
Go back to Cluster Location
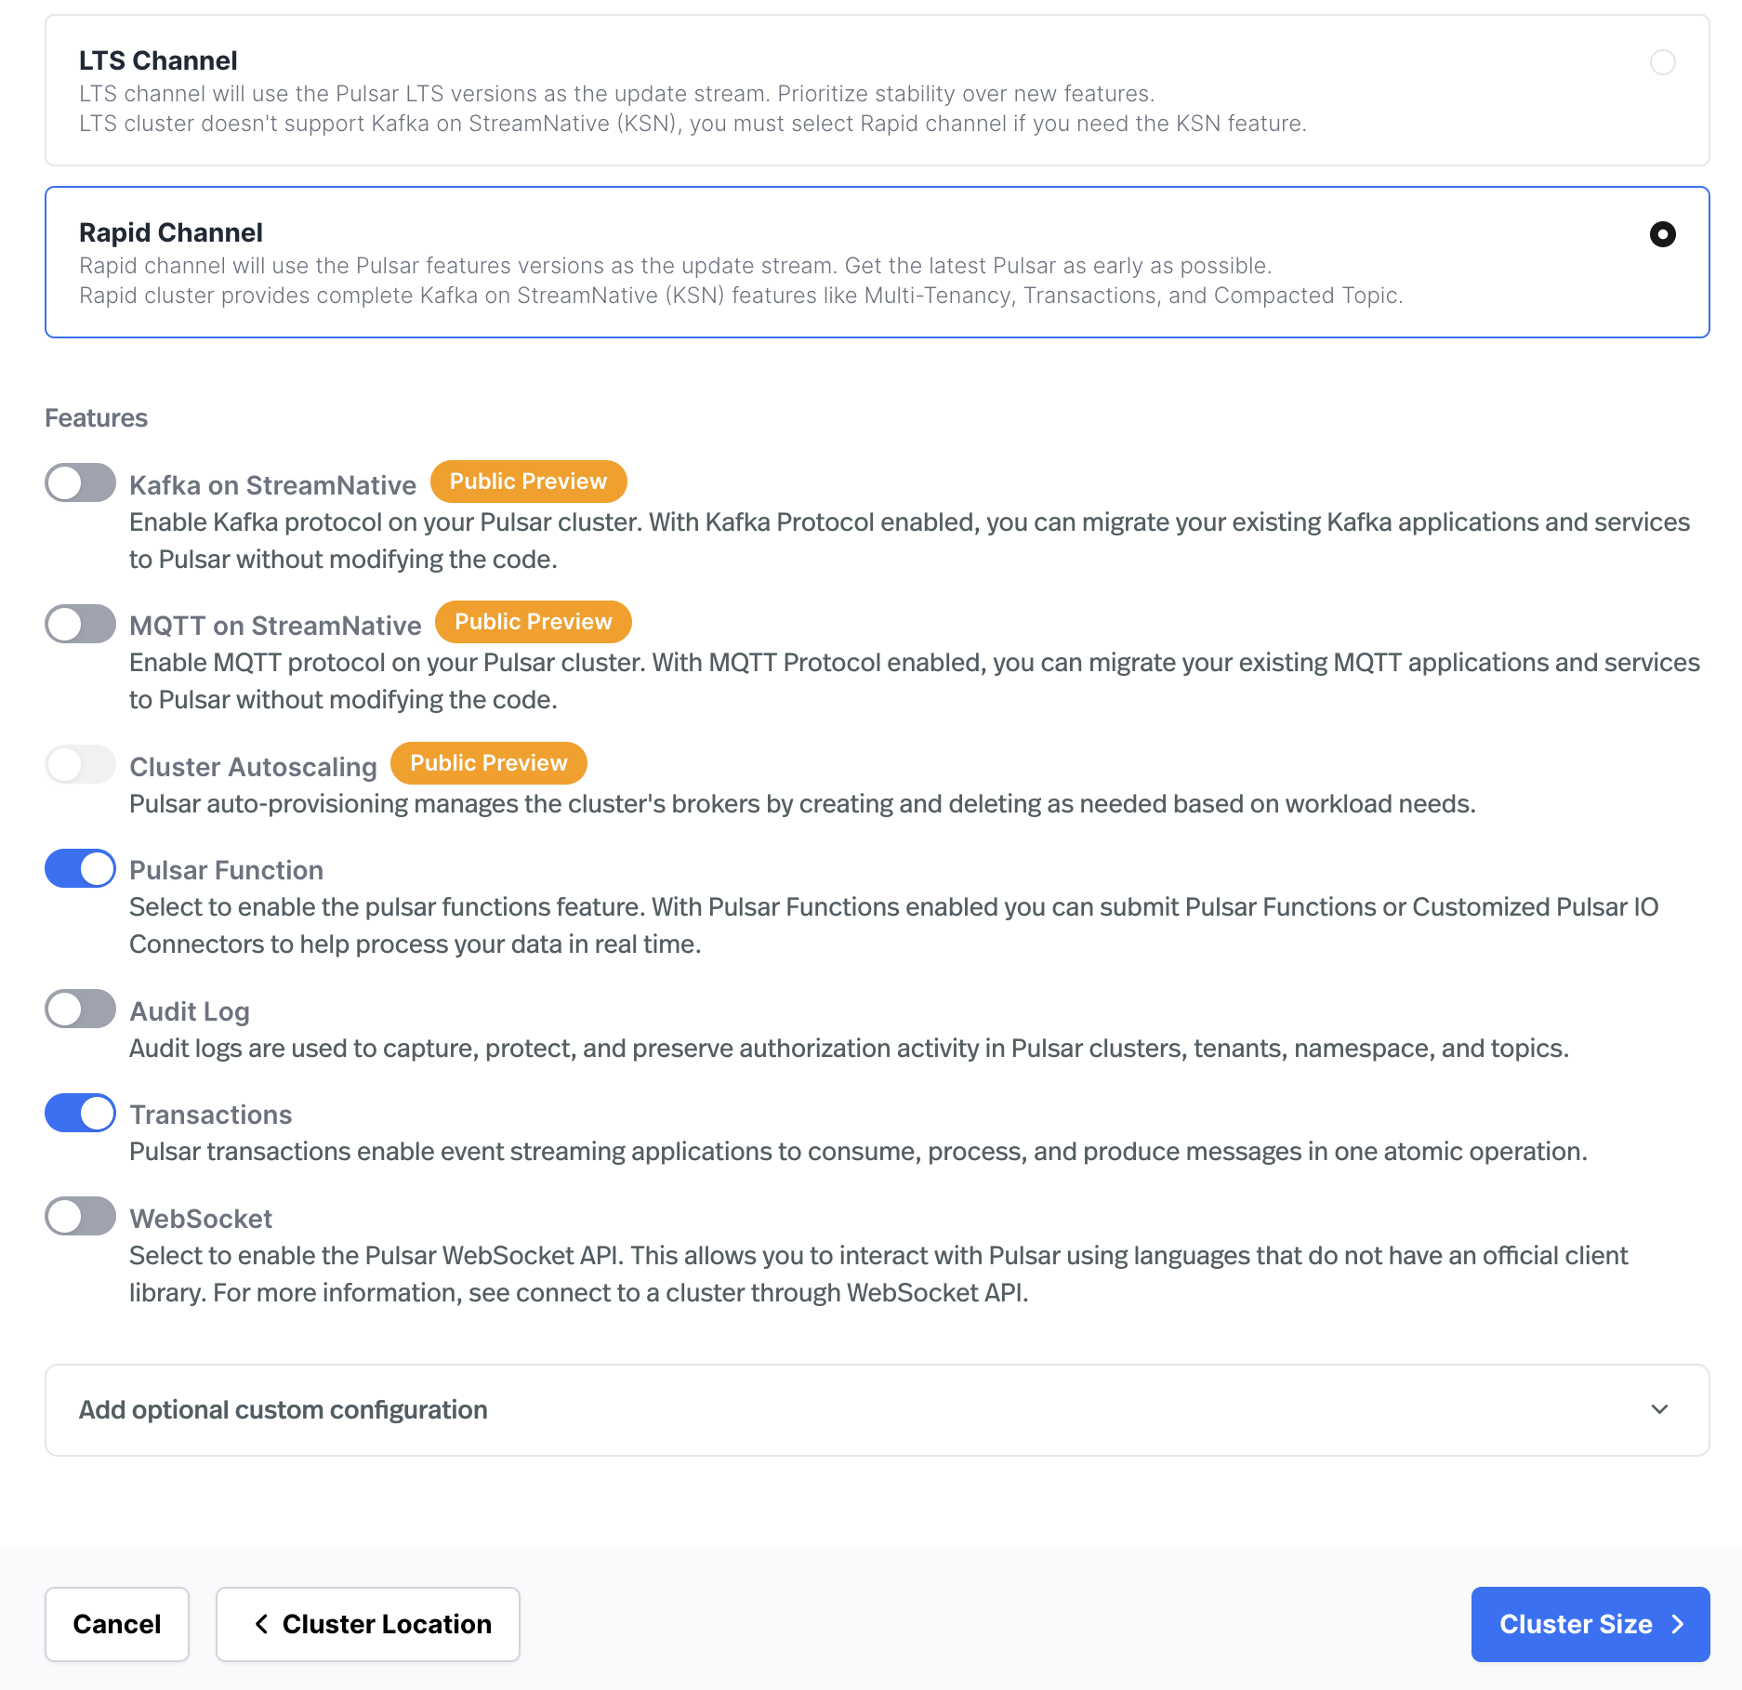tap(367, 1623)
